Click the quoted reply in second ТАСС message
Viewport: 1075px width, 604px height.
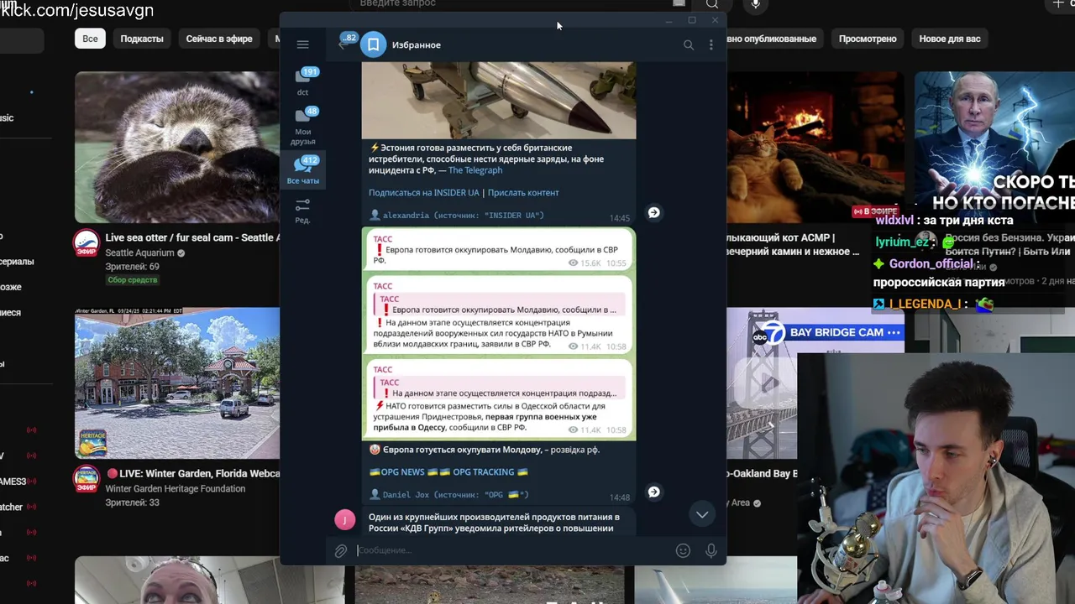[500, 305]
